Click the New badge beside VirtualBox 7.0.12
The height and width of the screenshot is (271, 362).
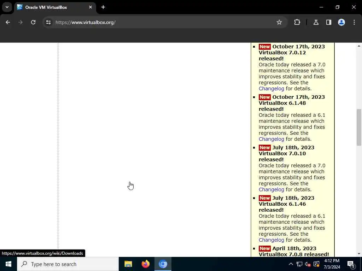(x=264, y=47)
